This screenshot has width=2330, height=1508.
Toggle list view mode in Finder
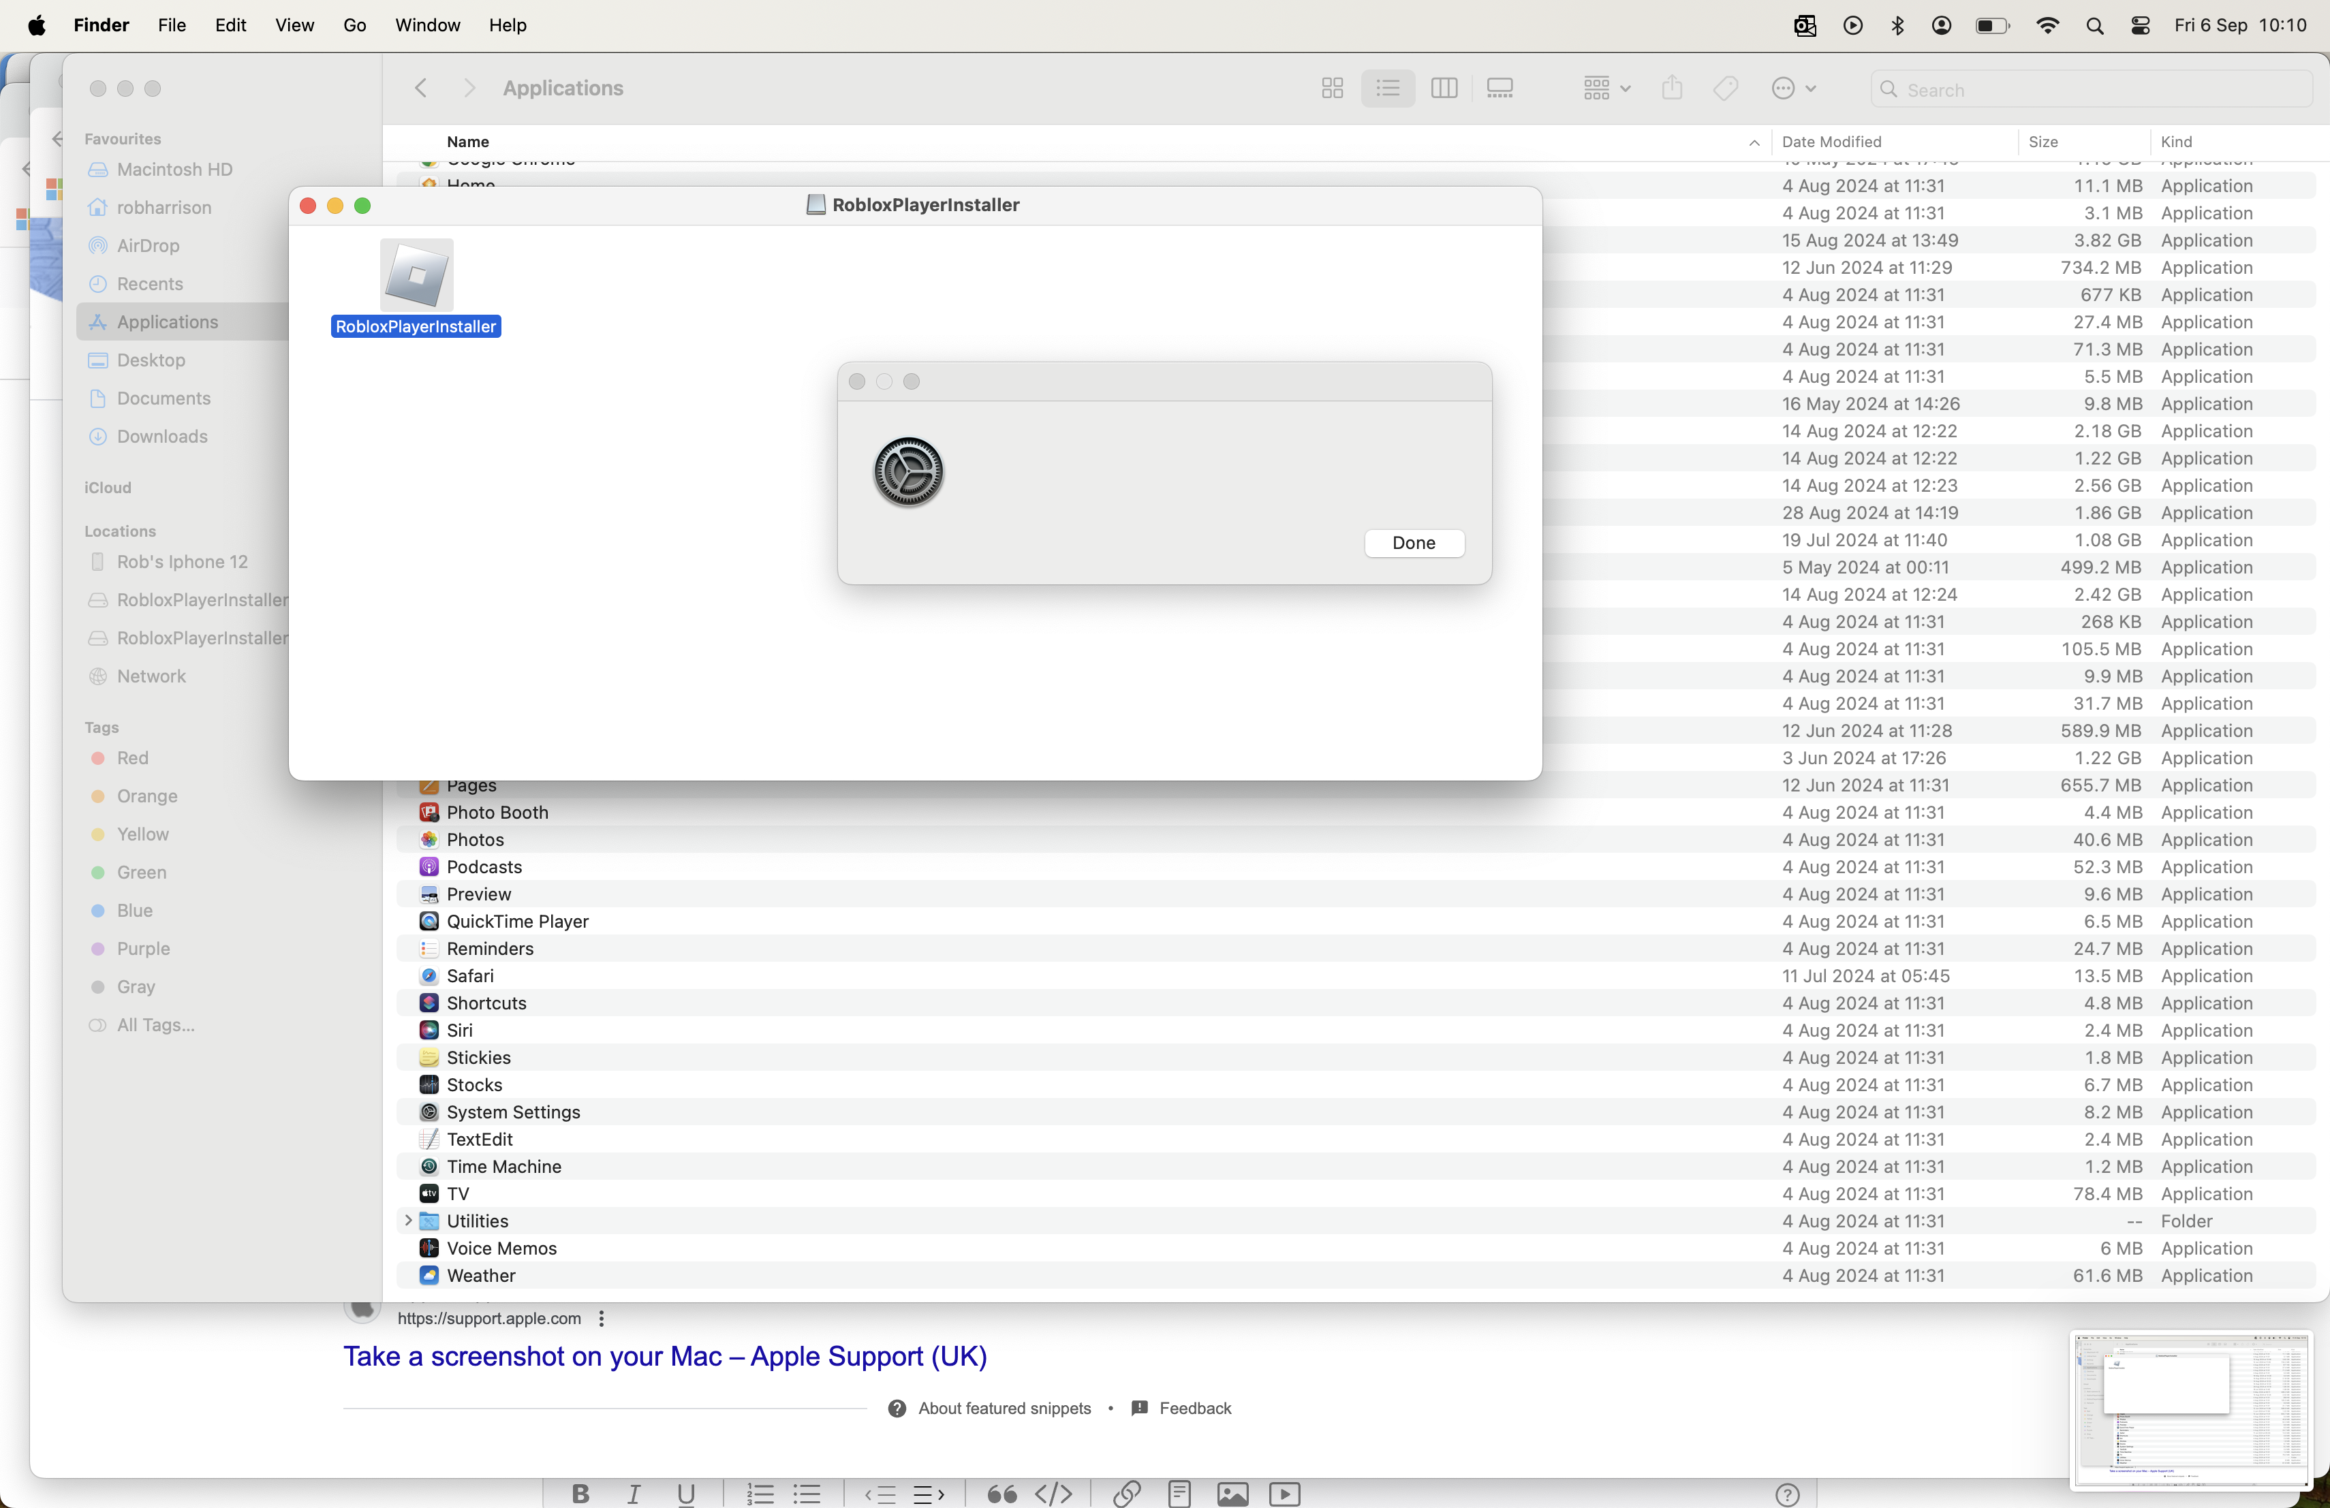pyautogui.click(x=1387, y=89)
